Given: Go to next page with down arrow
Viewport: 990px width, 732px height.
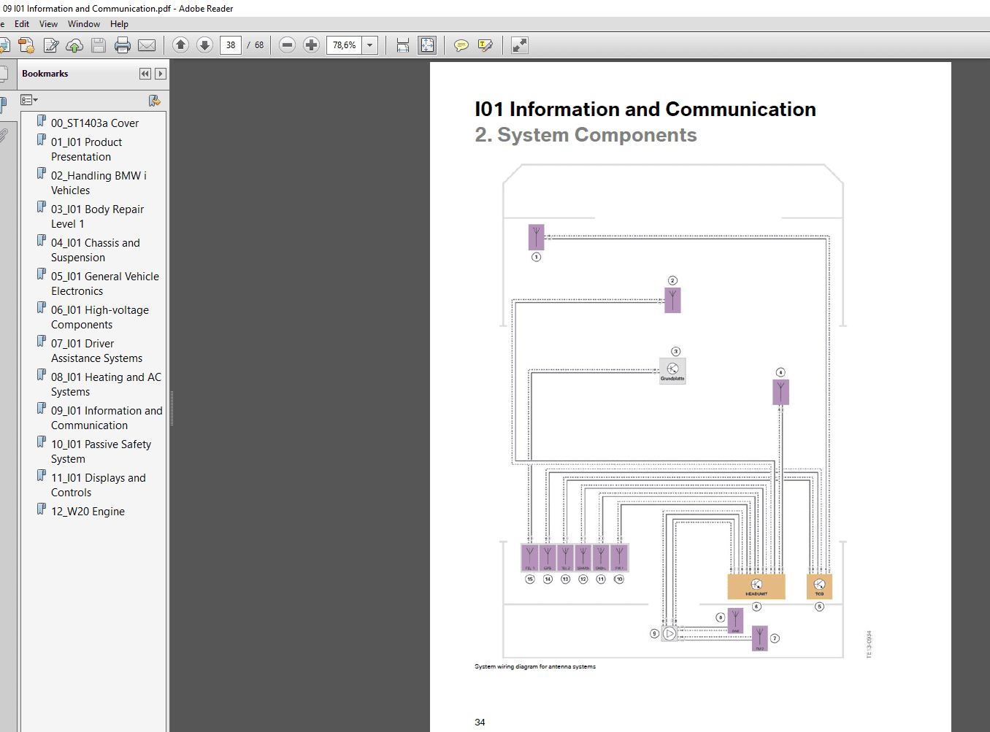Looking at the screenshot, I should 205,45.
